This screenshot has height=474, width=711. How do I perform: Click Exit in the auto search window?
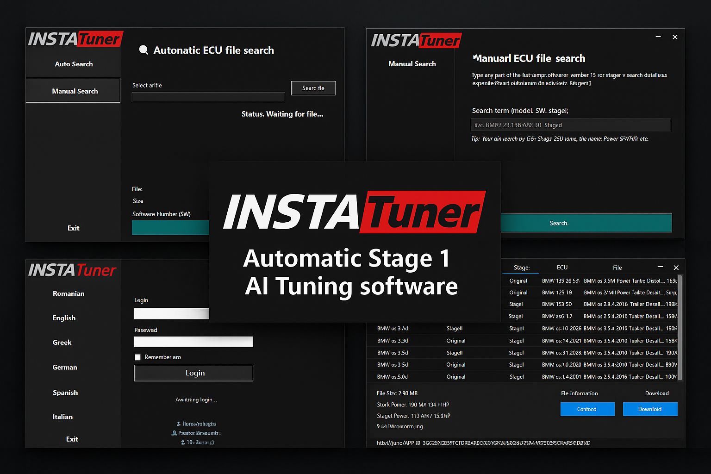pyautogui.click(x=73, y=228)
